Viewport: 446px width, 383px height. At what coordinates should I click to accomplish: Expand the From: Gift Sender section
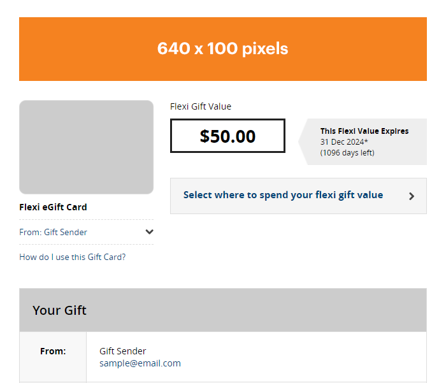[x=86, y=232]
